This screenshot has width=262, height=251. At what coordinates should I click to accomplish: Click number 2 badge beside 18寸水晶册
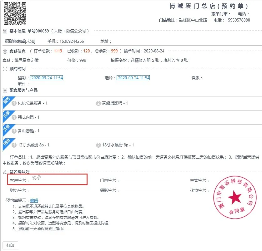(x=98, y=145)
